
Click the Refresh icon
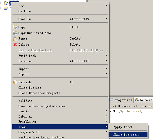pyautogui.click(x=15, y=82)
